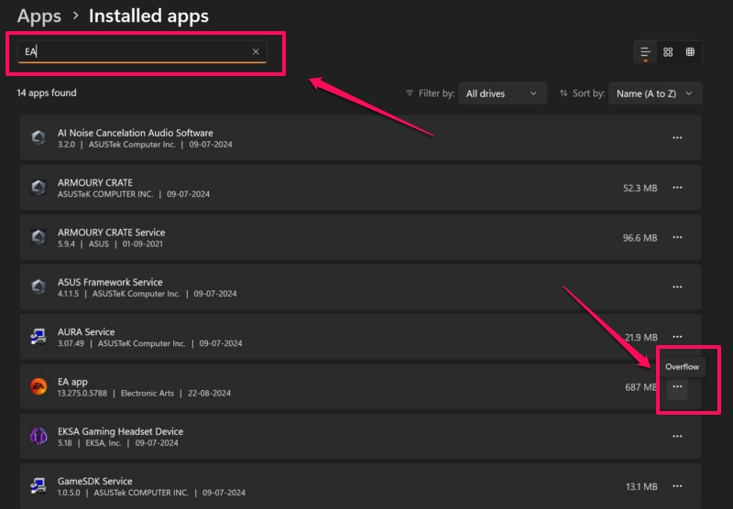Open more options for AI Noise Cancelation
733x509 pixels.
(x=677, y=137)
